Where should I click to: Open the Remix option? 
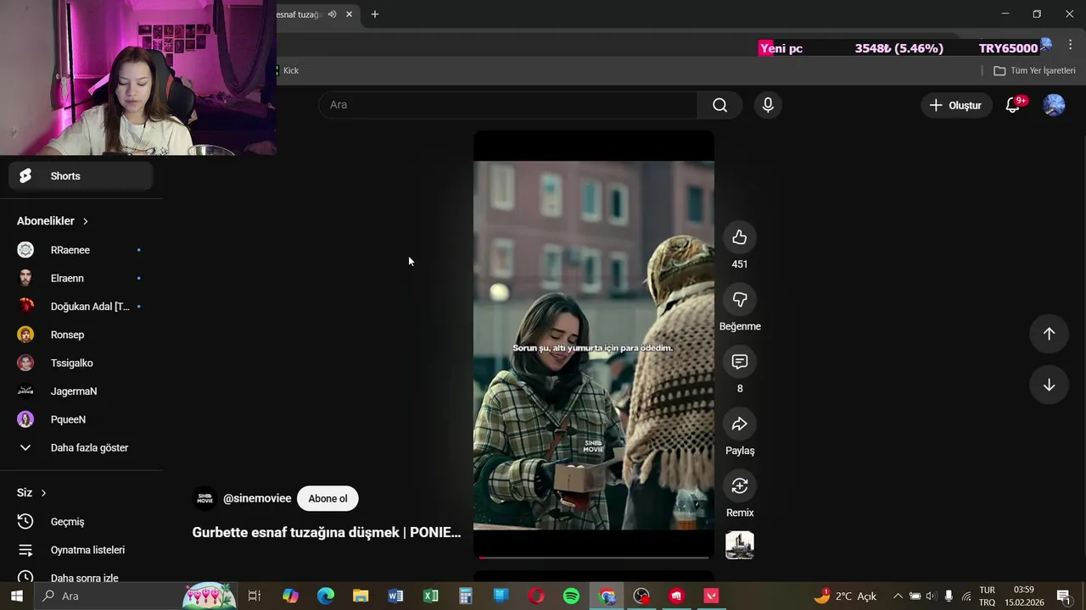740,485
